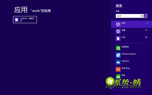This screenshot has height=95, width=152.
Task: Open the 必应 Bing icon
Action: click(x=118, y=69)
